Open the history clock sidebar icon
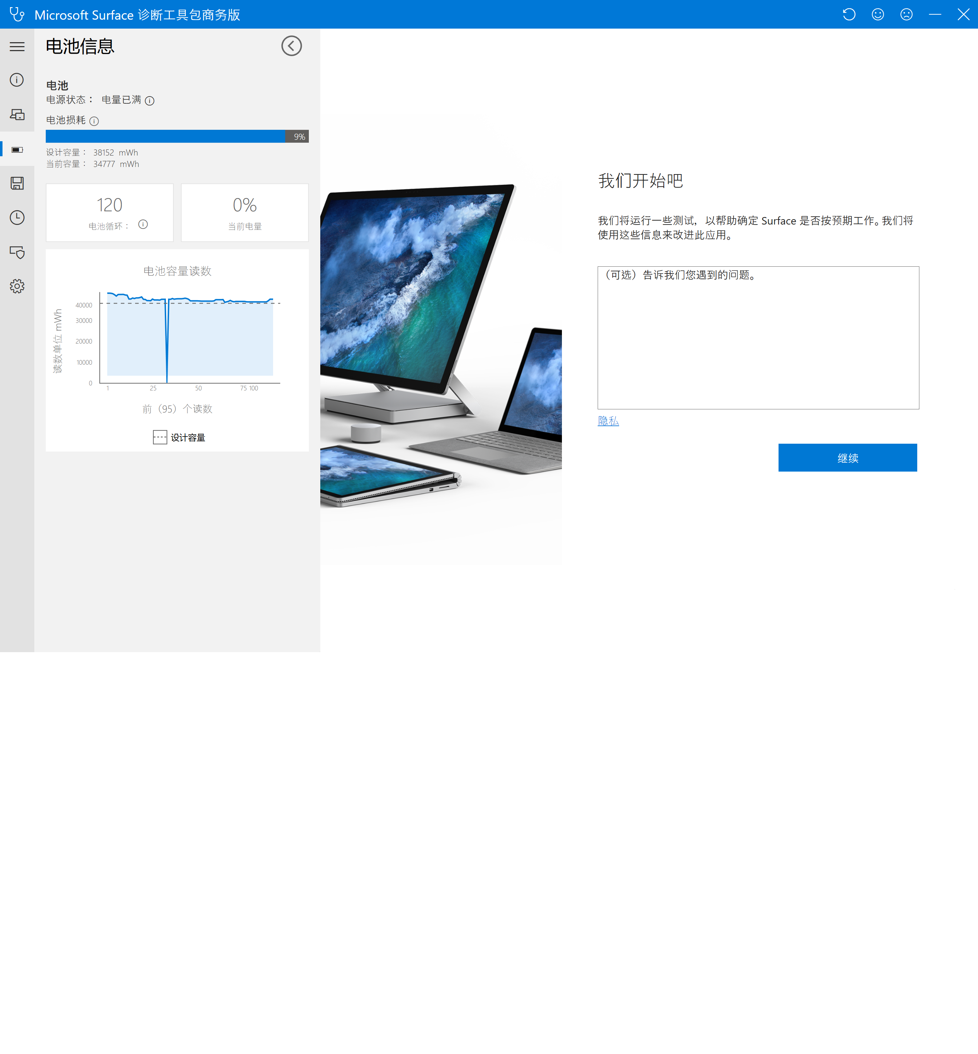Image resolution: width=978 pixels, height=1054 pixels. tap(17, 218)
